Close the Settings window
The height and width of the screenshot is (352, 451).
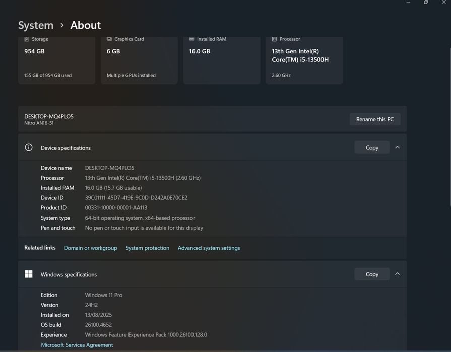click(x=443, y=2)
